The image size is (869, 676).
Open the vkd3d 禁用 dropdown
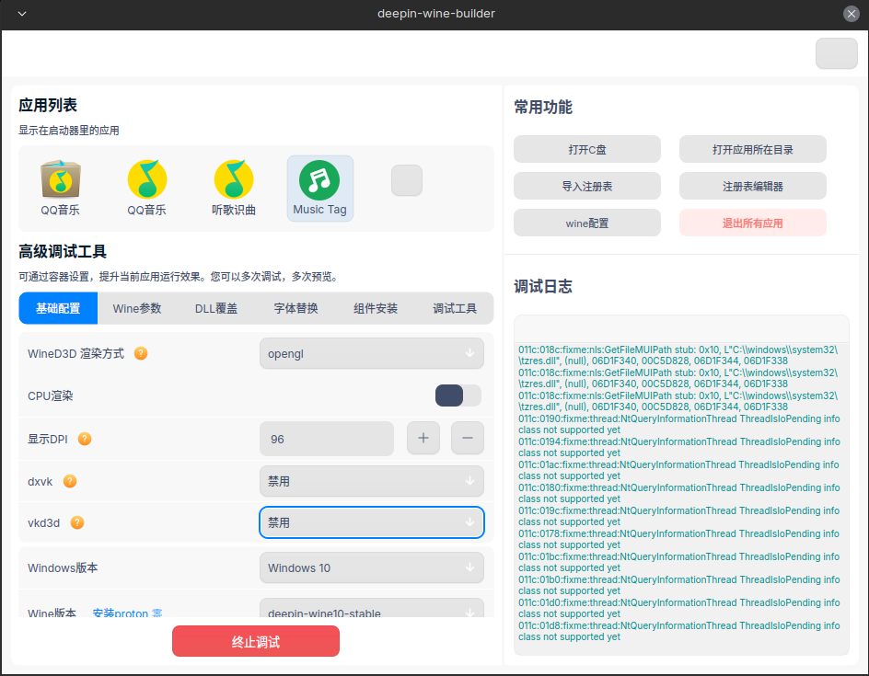[x=371, y=522]
